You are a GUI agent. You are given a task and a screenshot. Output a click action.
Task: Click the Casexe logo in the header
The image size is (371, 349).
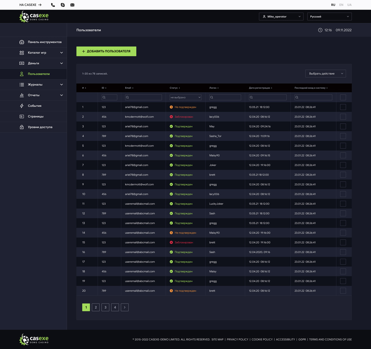[x=34, y=17]
